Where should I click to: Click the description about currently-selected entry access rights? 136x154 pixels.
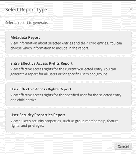pyautogui.click(x=63, y=72)
